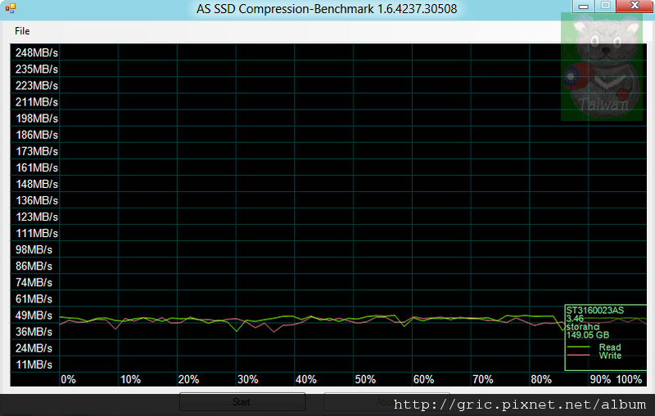The height and width of the screenshot is (416, 655).
Task: Click the 100% compression axis label
Action: click(629, 379)
